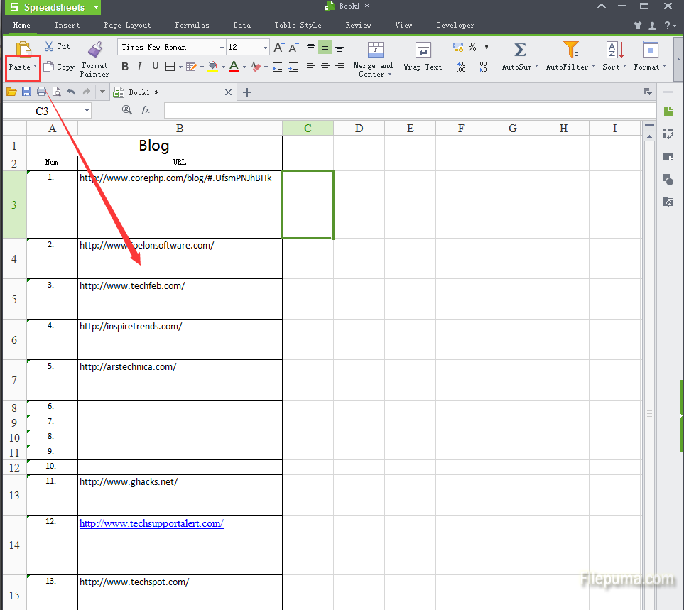Click the Save icon in quick toolbar
The image size is (684, 610).
pos(26,92)
